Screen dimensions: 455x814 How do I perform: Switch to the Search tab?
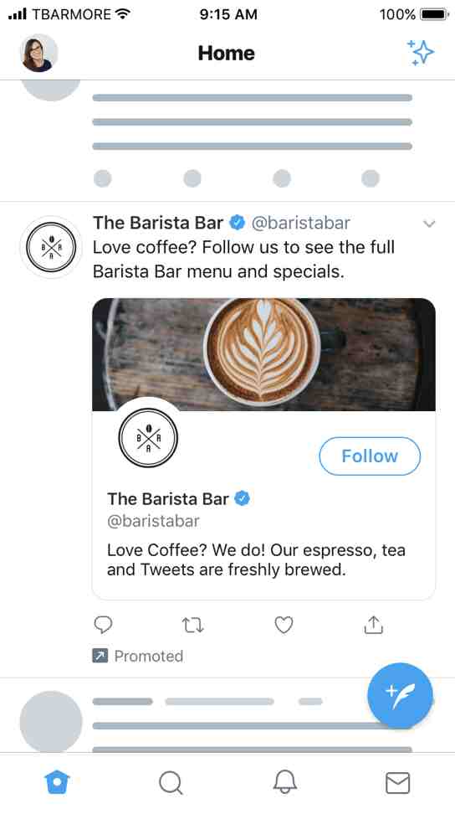coord(171,782)
